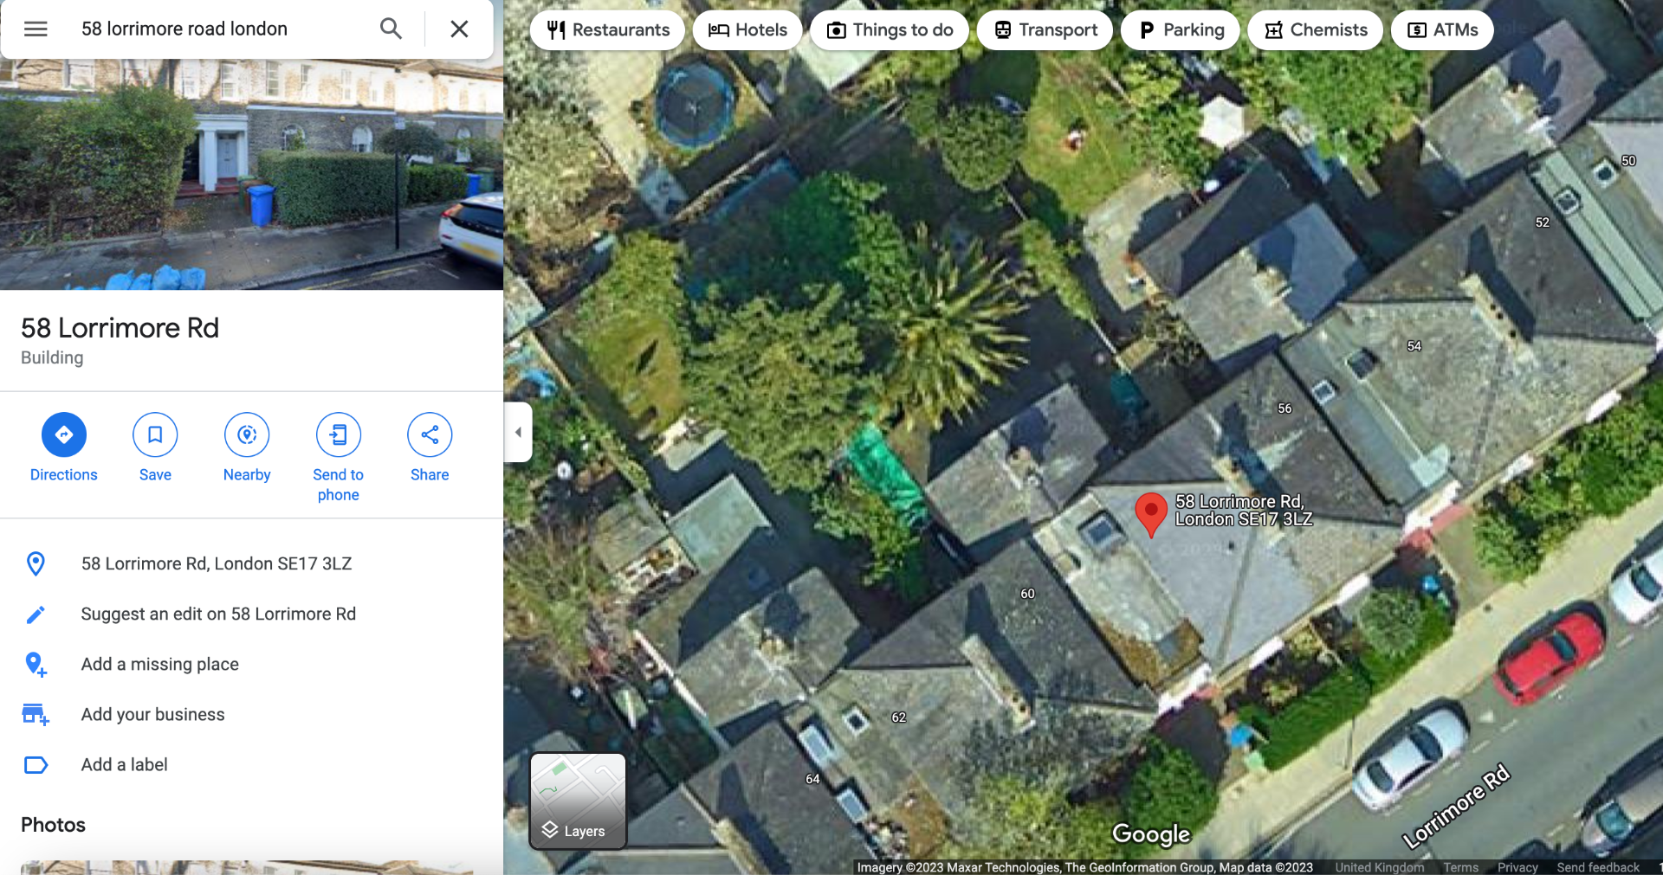Click the search input field
This screenshot has height=875, width=1663.
(x=221, y=29)
